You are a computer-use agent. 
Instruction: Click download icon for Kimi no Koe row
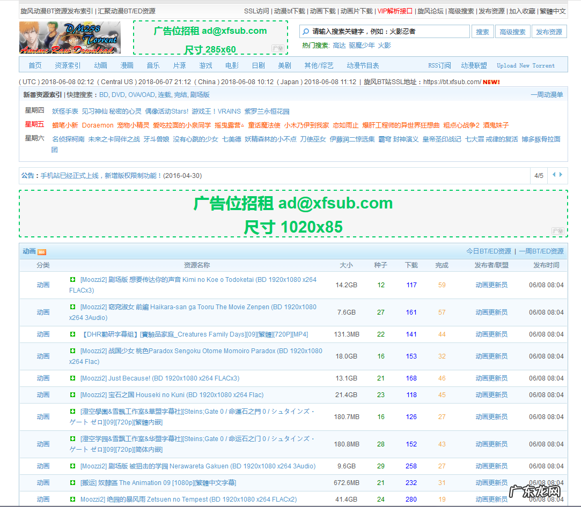coord(72,280)
